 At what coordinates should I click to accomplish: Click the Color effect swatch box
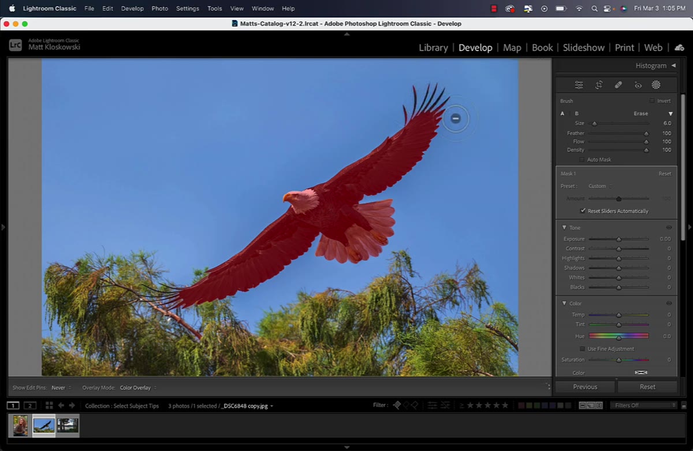(x=641, y=372)
